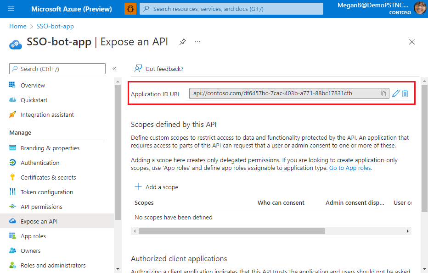The width and height of the screenshot is (428, 273).
Task: Click the cloud app icon beside SSO-bot-app title
Action: (16, 44)
